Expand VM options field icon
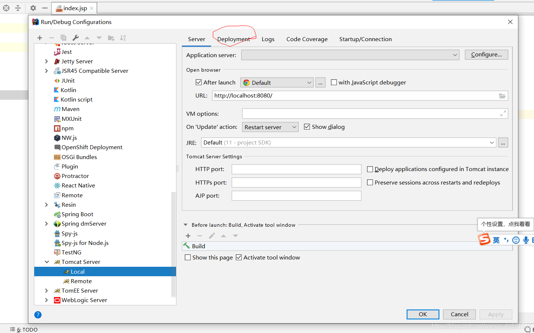534x333 pixels. click(x=503, y=114)
